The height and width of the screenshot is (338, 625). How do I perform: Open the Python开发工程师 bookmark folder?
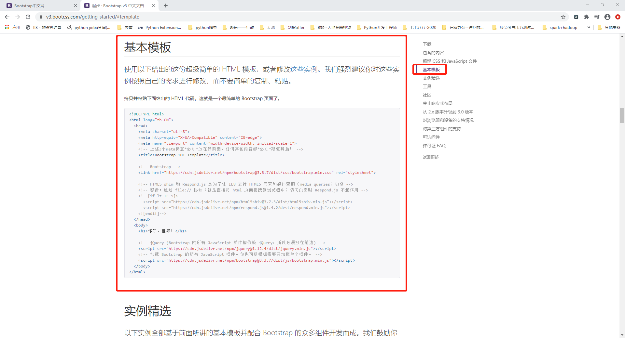click(377, 28)
